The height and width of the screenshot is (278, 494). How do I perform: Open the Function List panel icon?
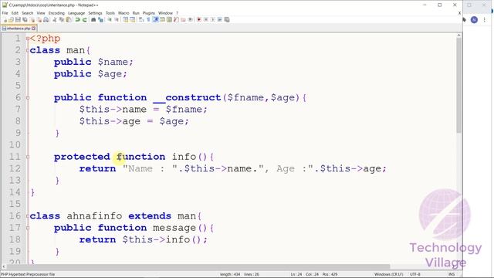tap(176, 19)
